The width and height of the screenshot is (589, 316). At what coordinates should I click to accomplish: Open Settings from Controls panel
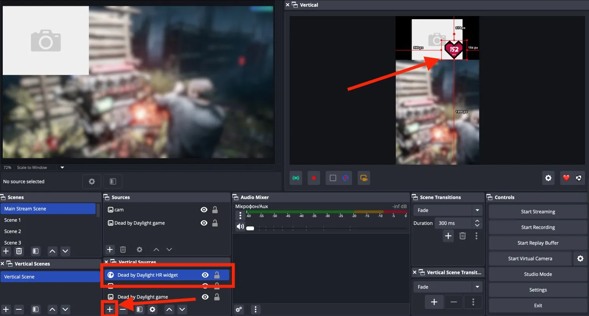[x=538, y=290]
